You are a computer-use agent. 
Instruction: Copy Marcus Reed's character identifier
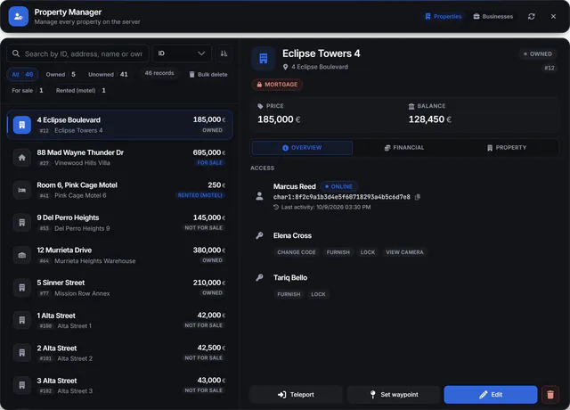point(418,197)
